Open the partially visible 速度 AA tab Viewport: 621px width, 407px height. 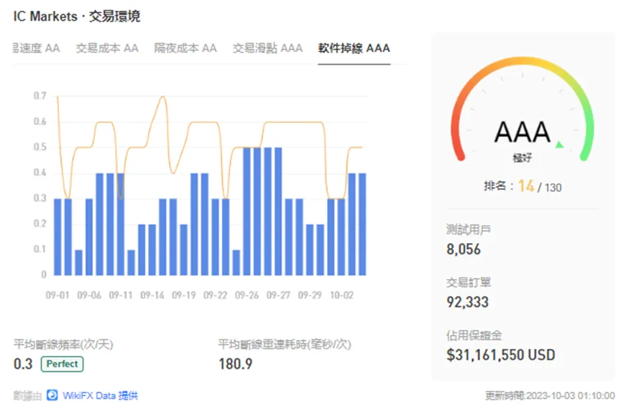[37, 48]
